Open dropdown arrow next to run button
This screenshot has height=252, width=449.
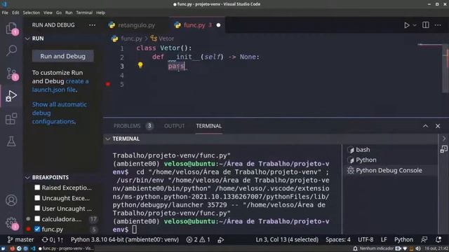coord(415,25)
